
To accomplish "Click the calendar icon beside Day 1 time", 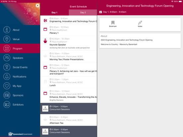I will 100,12.
